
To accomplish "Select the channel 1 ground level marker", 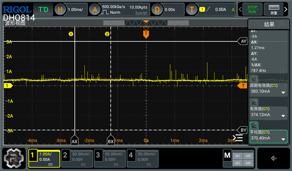I will pyautogui.click(x=8, y=86).
